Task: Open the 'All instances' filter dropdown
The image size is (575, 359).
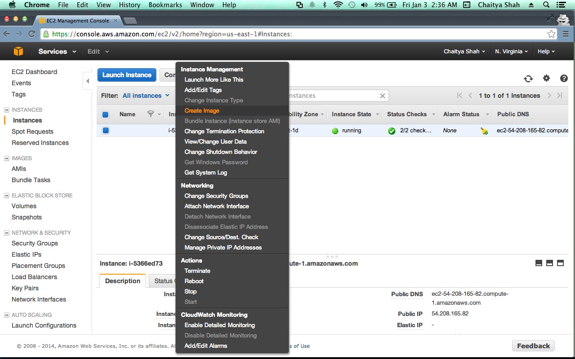Action: tap(146, 96)
